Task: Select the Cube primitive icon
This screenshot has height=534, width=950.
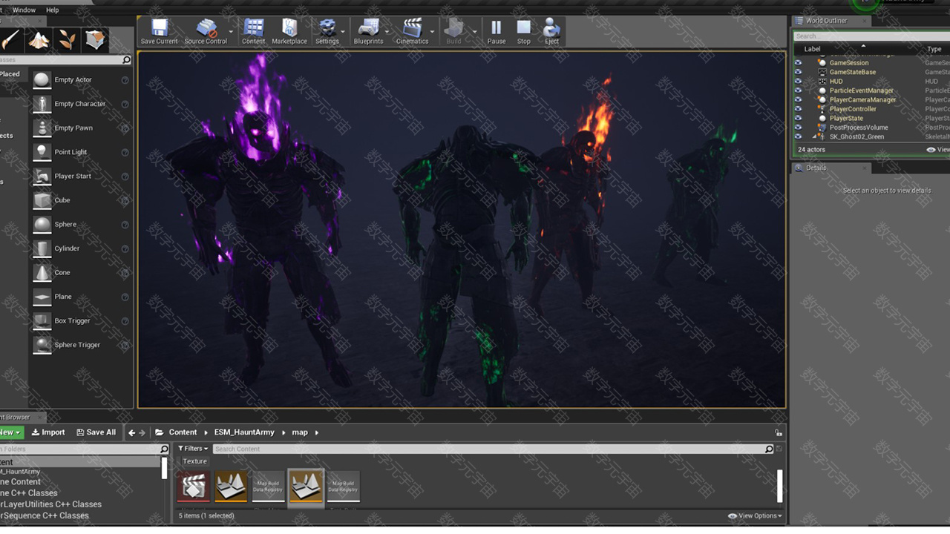Action: [42, 200]
